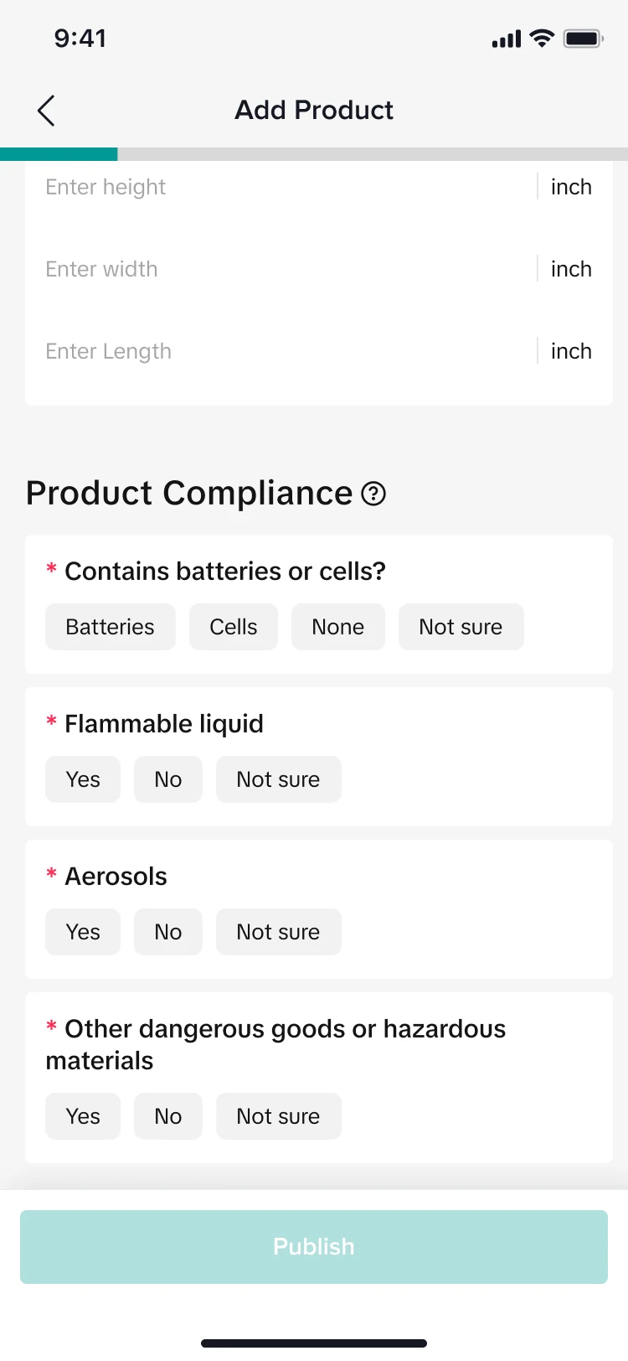Tap the Wi-Fi status icon
This screenshot has height=1361, width=628.
tap(542, 39)
